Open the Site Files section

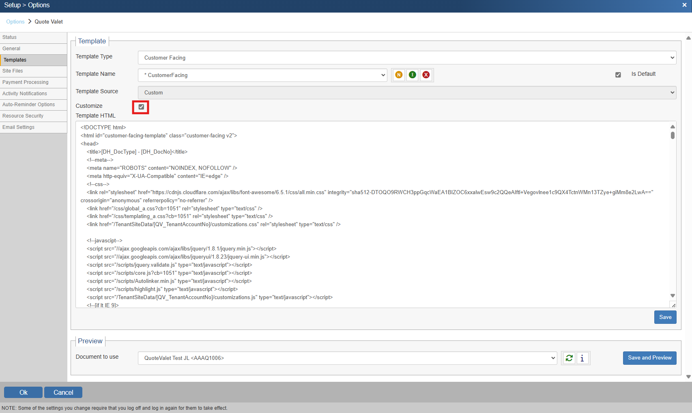point(33,71)
